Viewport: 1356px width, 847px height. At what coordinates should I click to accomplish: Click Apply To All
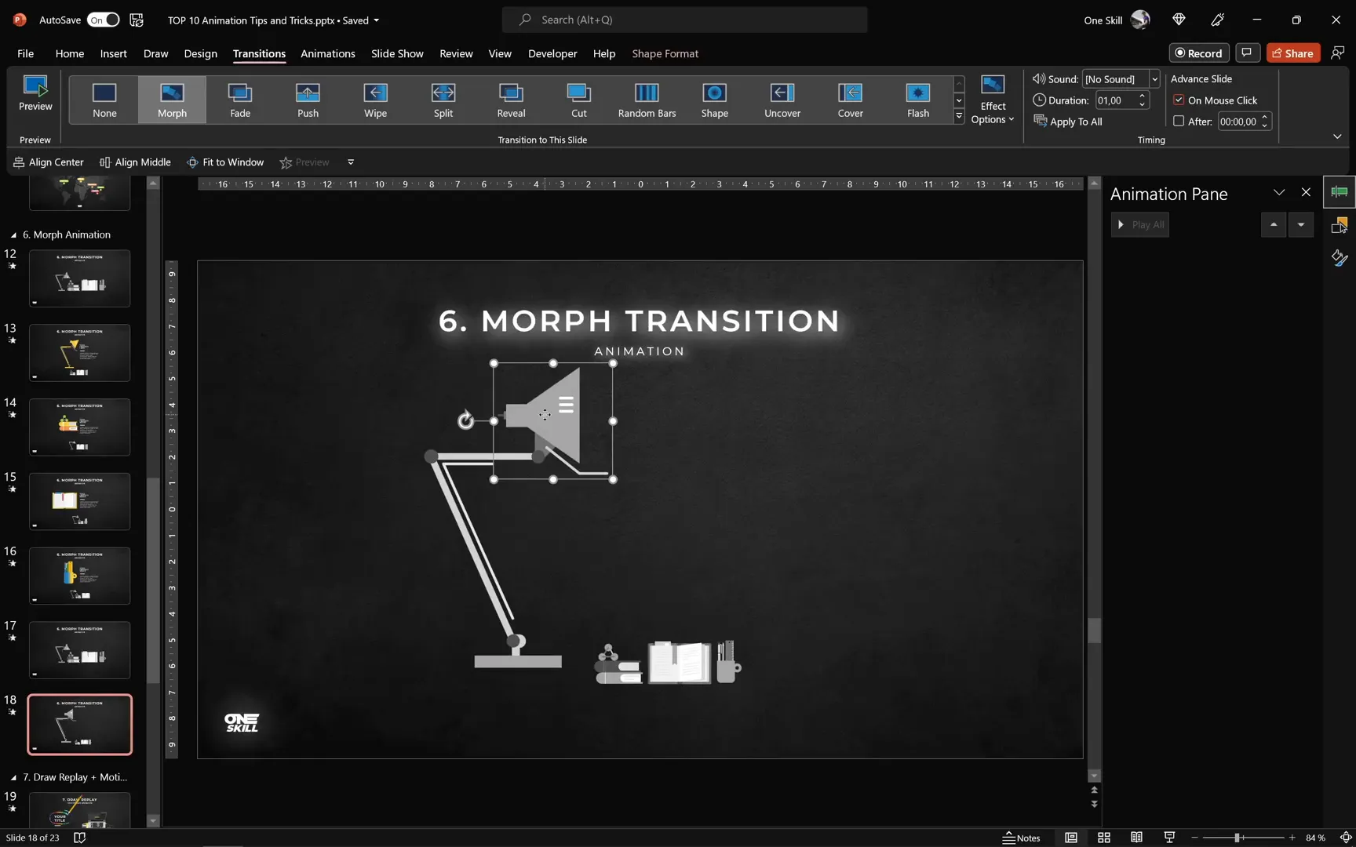point(1068,121)
